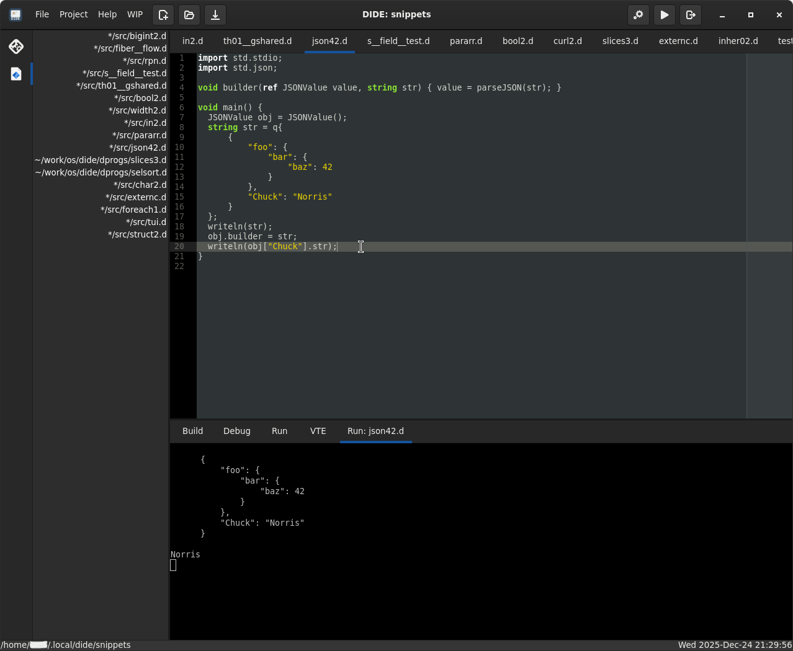Open the Project menu
The image size is (793, 651).
click(x=73, y=14)
